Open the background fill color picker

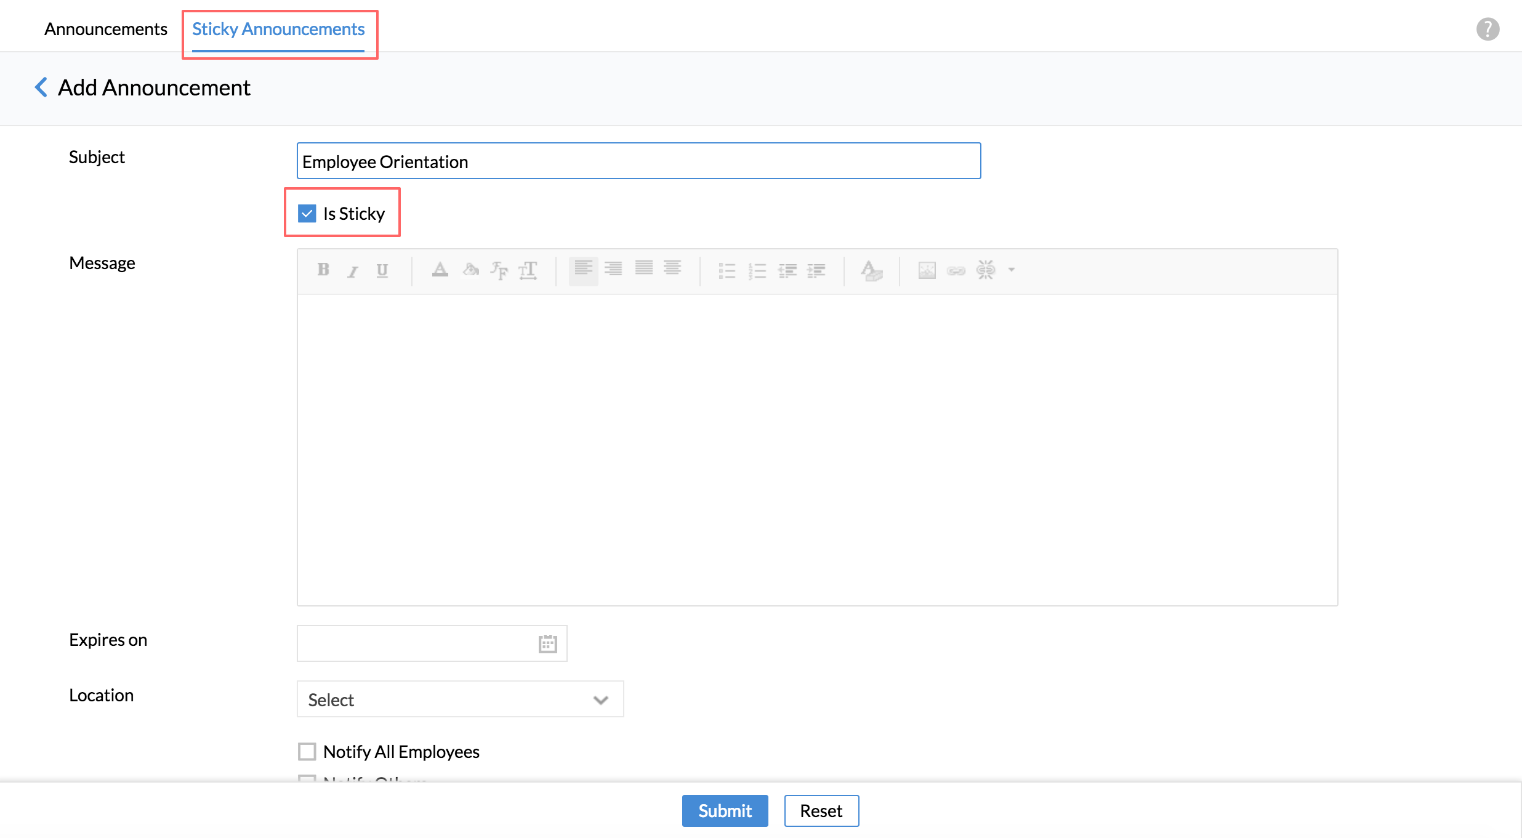[471, 270]
